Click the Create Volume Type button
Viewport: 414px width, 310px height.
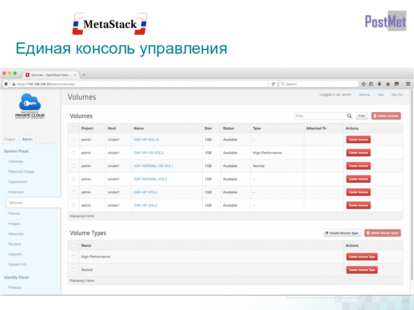342,233
